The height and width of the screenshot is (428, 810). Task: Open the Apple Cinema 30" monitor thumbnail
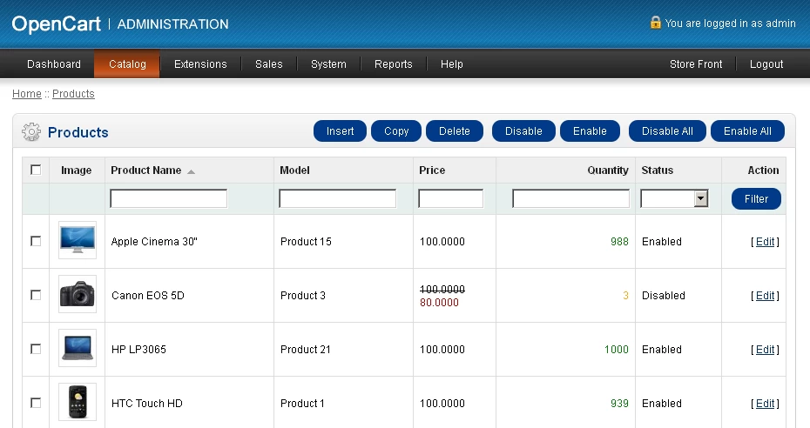coord(78,240)
